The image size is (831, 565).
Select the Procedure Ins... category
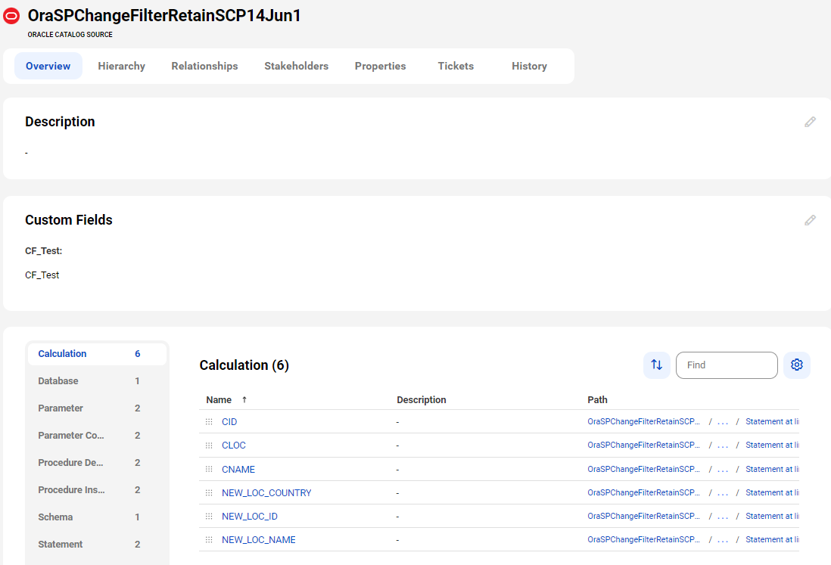97,490
